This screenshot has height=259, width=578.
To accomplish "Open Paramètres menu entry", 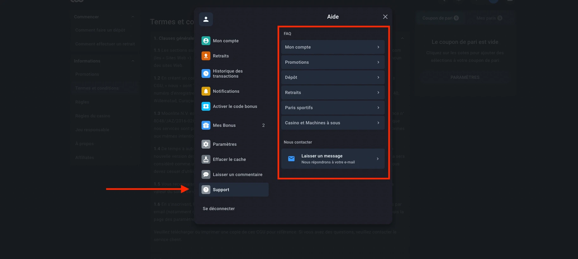I will click(234, 144).
